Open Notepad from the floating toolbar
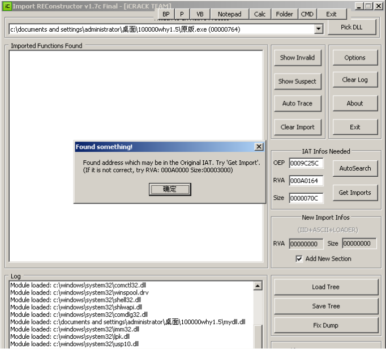Screen dimensions: 386x349 (x=229, y=14)
